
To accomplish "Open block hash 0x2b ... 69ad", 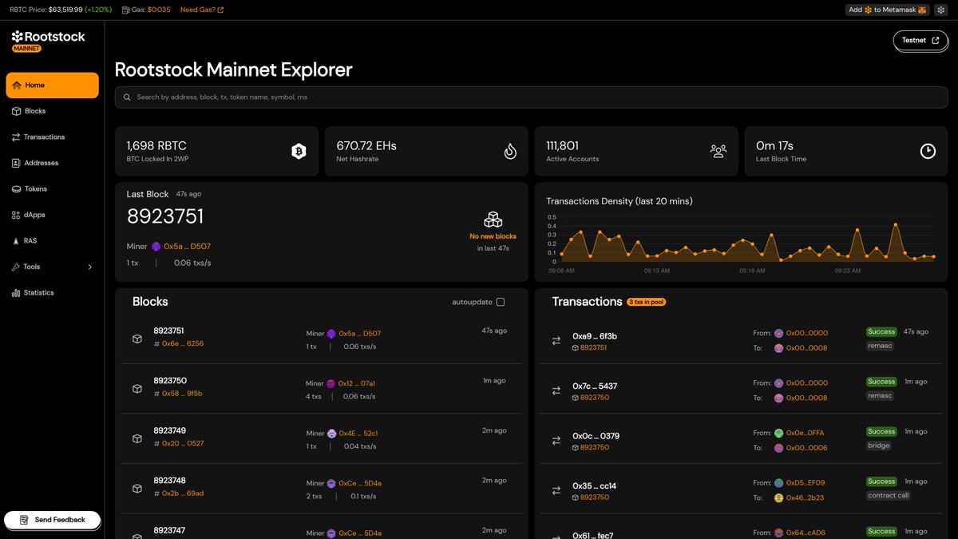I will coord(183,493).
